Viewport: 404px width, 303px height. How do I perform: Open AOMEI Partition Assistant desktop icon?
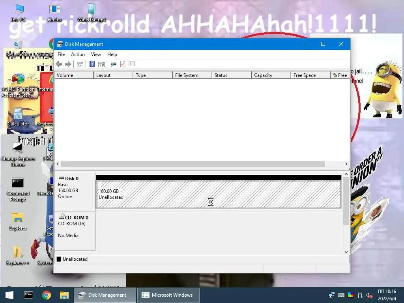coord(18,85)
